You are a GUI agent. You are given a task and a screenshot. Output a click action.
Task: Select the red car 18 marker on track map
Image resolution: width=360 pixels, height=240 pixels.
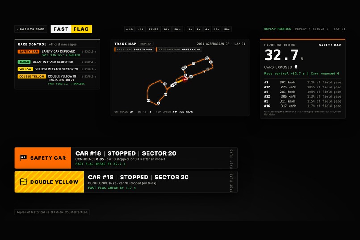coord(184,79)
